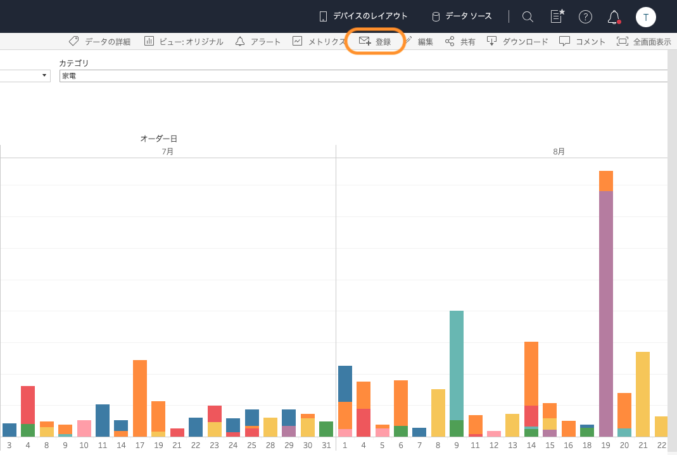The image size is (677, 455).
Task: Click the search magnifier icon
Action: pos(528,17)
